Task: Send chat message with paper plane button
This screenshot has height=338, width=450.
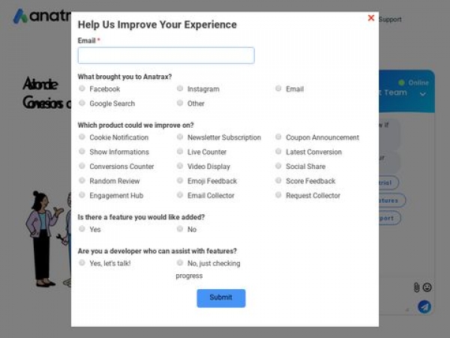Action: [424, 307]
